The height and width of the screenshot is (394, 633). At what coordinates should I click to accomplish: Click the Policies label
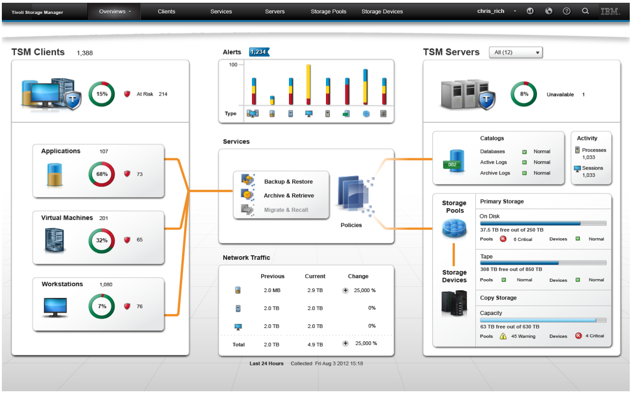[x=351, y=225]
